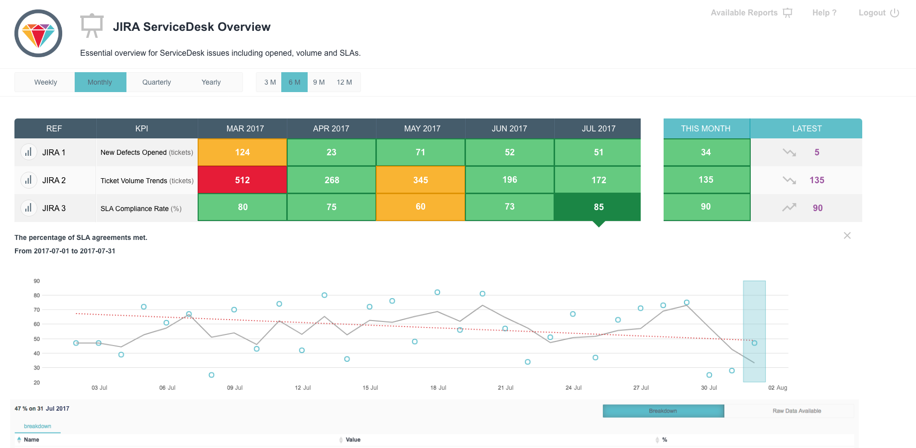Sort by percent column arrow

coord(657,440)
